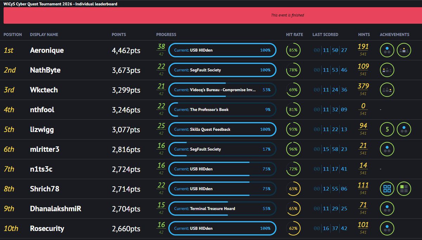Open player Wkctech's name

44,90
